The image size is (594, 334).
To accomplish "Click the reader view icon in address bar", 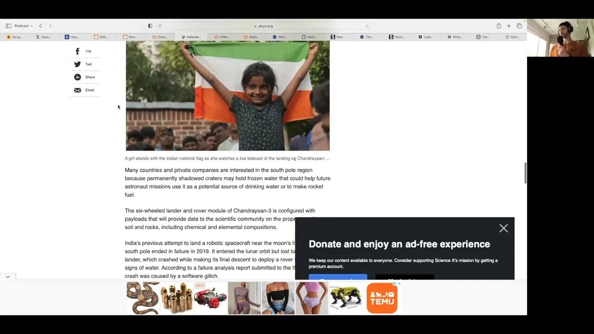I will (160, 26).
